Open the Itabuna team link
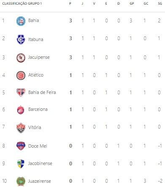 coord(36,39)
